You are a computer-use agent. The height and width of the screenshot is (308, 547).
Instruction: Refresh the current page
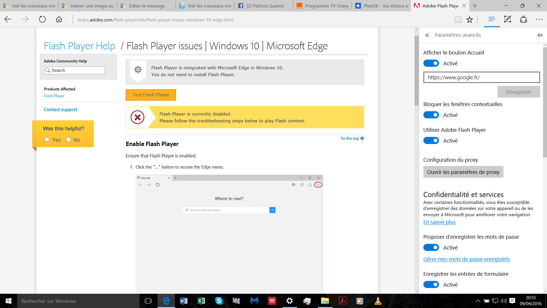(42, 19)
